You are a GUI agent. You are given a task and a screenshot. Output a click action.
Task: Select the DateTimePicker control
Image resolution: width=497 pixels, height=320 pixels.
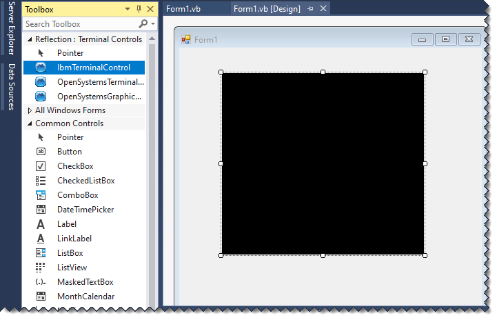84,210
